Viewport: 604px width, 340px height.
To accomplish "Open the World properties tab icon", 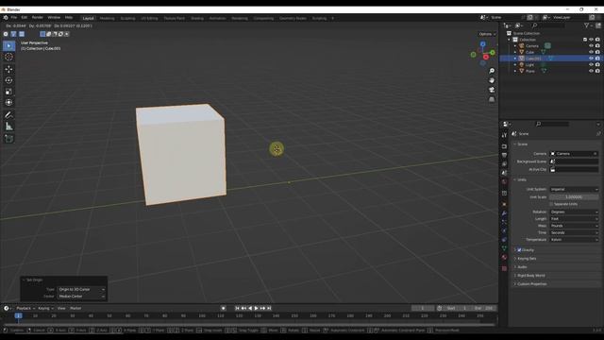I will click(504, 182).
